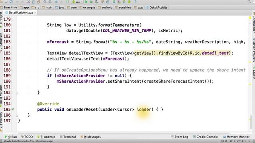The image size is (255, 143).
Task: Open Help with the question mark icon
Action: coord(135,2)
